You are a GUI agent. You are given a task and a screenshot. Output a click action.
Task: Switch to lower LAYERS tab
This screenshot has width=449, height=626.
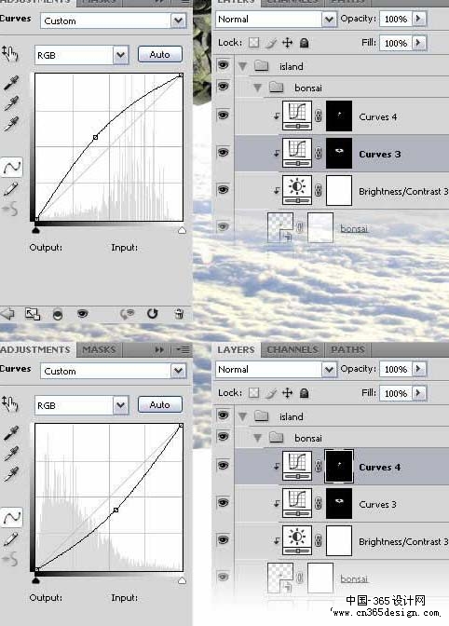(x=236, y=349)
